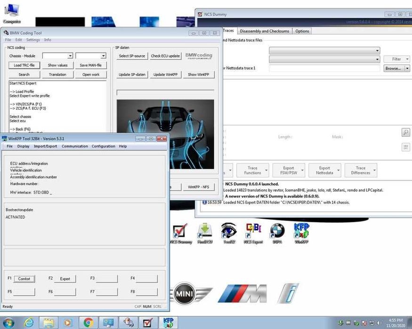Open the Export FSW/PSW dropdown button
The image size is (412, 329).
click(289, 170)
